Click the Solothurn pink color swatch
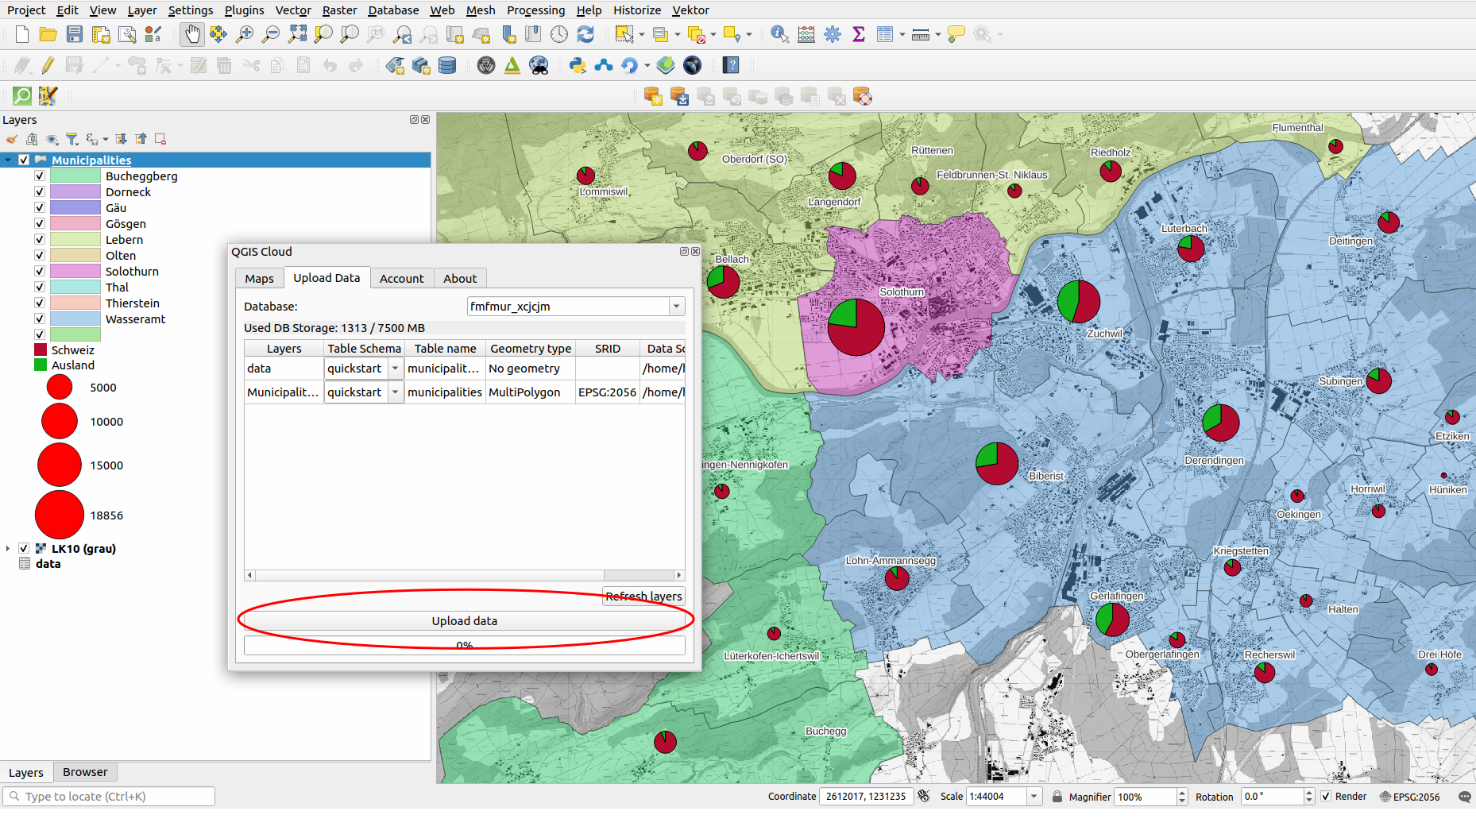 coord(75,272)
